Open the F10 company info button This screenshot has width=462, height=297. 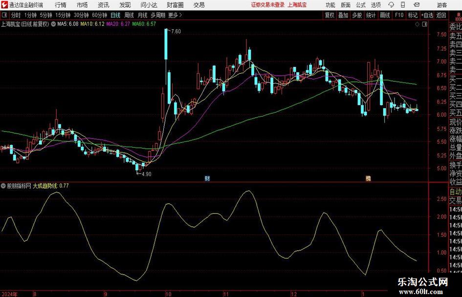point(399,15)
